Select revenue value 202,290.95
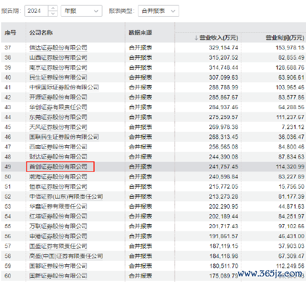This screenshot has width=306, height=282. [224, 206]
